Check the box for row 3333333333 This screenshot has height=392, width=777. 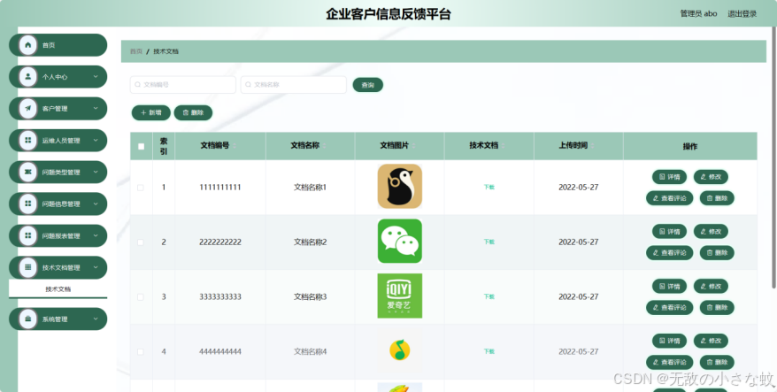pyautogui.click(x=141, y=296)
